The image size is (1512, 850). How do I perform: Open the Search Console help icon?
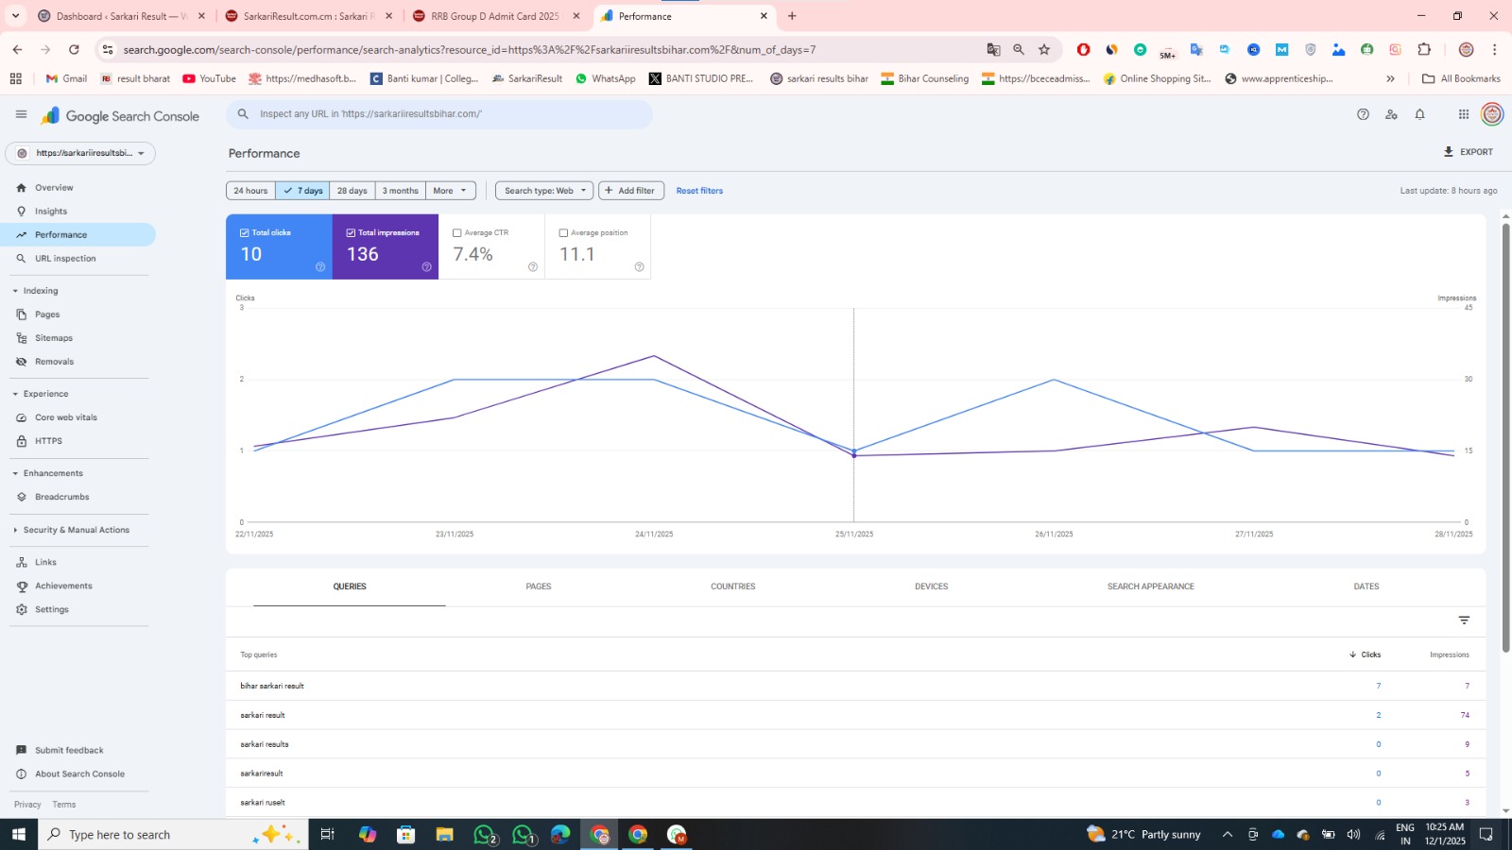1363,114
